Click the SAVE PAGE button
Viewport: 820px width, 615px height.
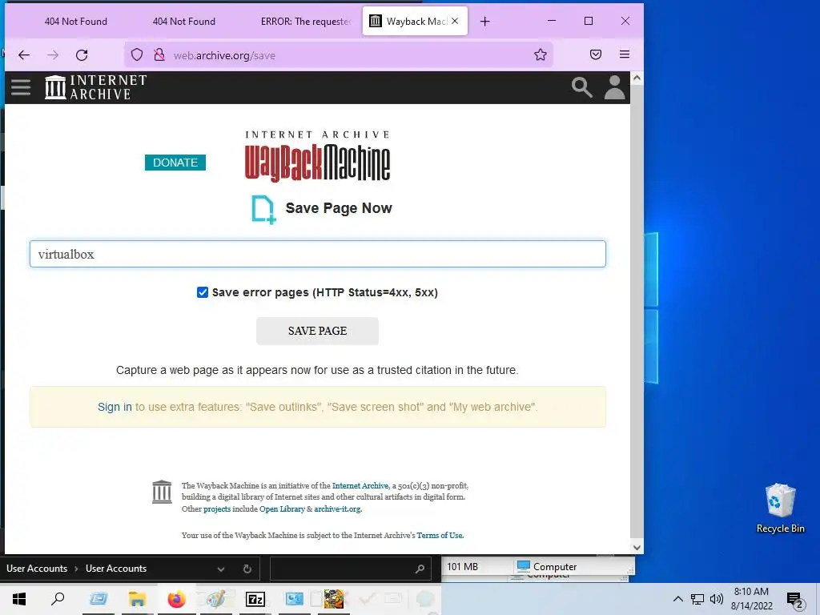pyautogui.click(x=317, y=331)
